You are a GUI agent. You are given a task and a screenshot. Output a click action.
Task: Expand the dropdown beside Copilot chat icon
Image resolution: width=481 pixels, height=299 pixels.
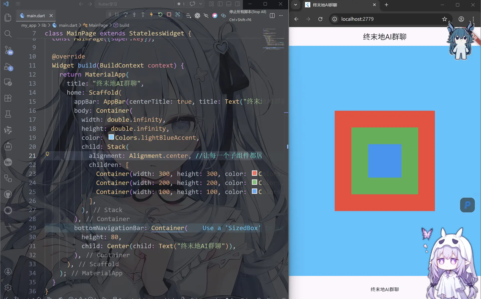[x=200, y=4]
